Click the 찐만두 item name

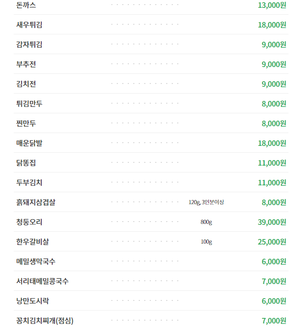[x=26, y=123]
